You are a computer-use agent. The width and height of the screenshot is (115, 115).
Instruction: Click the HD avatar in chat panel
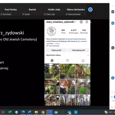(113, 23)
